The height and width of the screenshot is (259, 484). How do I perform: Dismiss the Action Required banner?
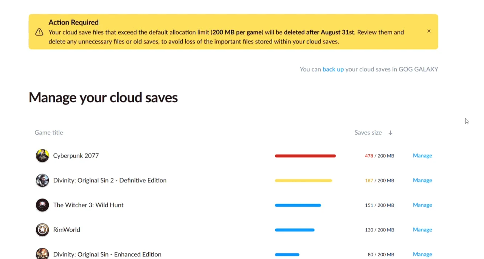429,31
